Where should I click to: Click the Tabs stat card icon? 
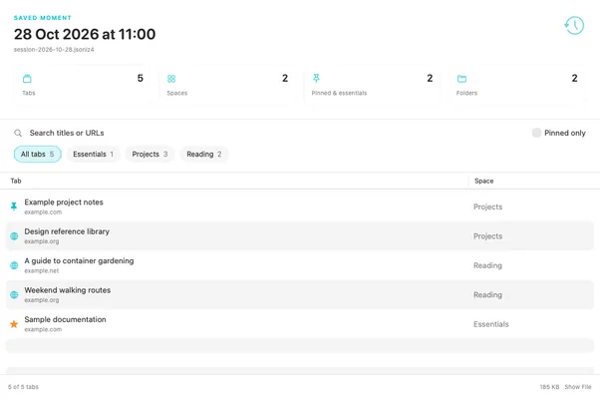(27, 79)
